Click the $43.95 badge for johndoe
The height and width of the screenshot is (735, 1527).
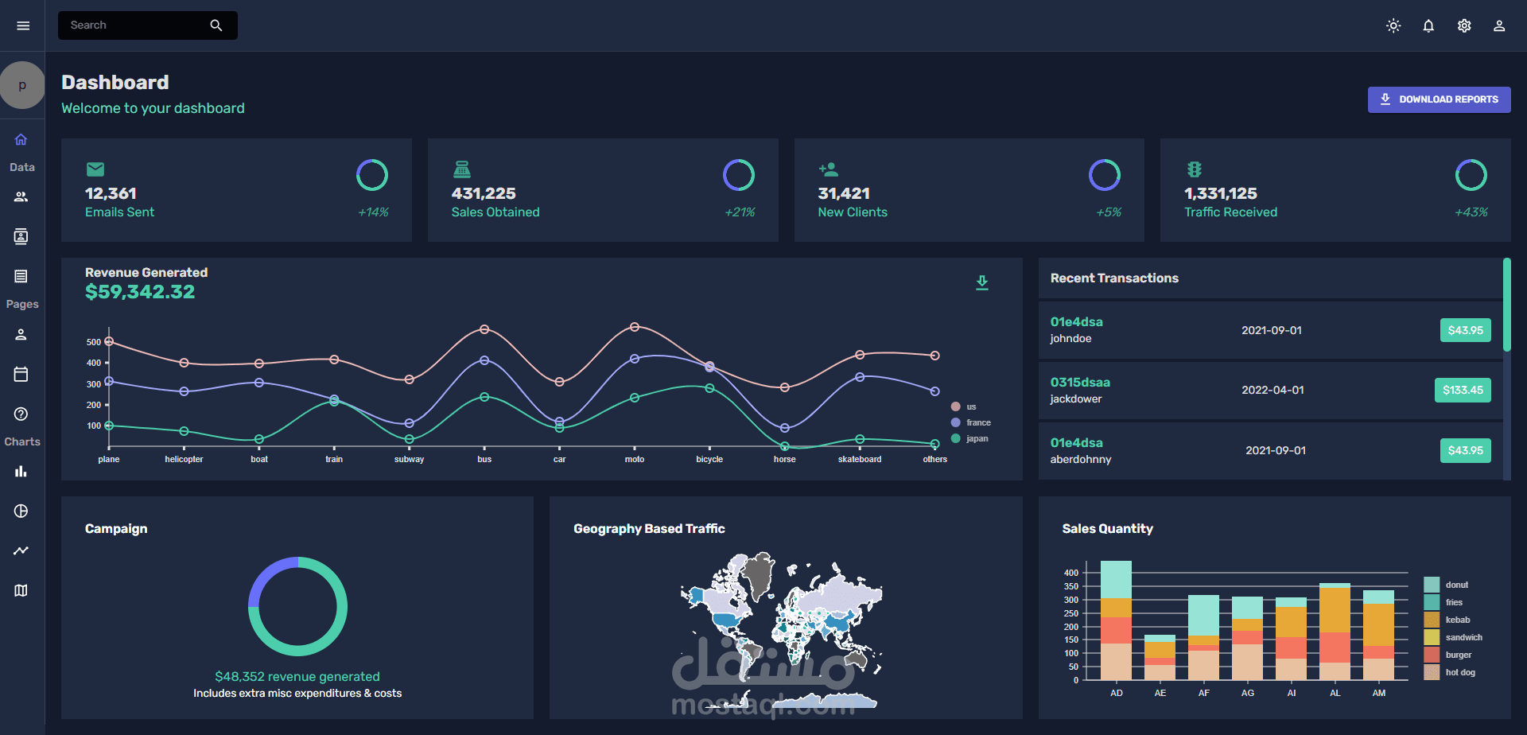(1465, 330)
